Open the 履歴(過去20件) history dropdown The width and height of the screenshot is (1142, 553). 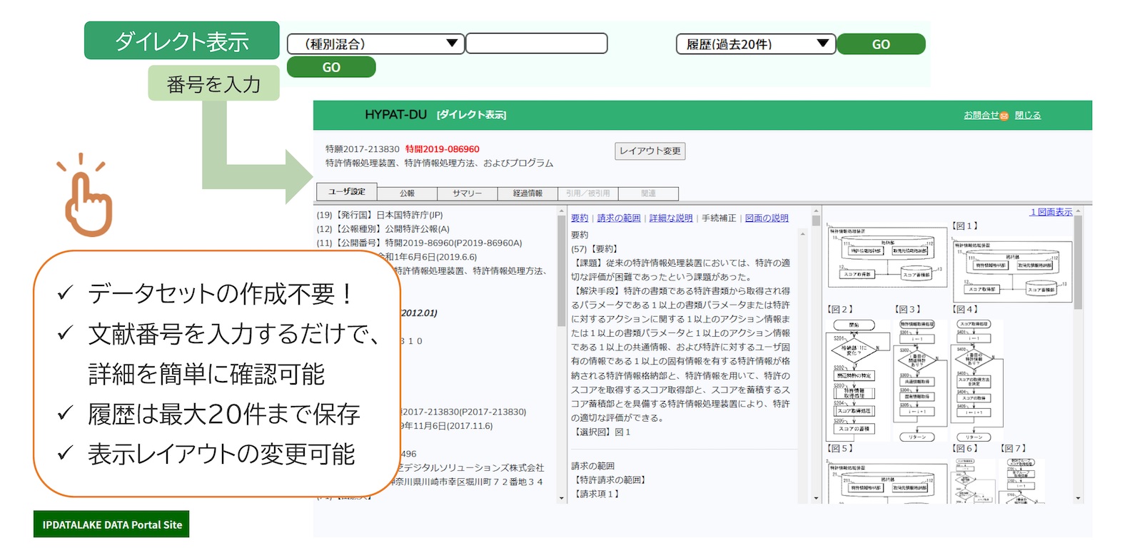pyautogui.click(x=755, y=44)
